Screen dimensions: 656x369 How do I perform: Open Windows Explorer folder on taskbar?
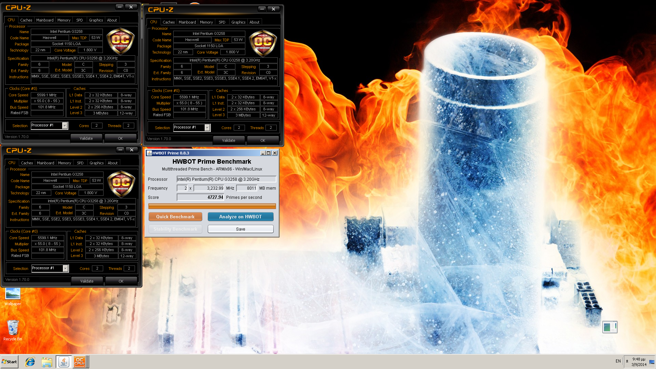click(47, 362)
